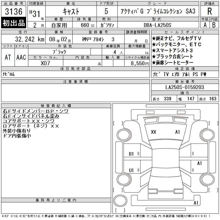Click the XX mark on the hood

[x=153, y=132]
